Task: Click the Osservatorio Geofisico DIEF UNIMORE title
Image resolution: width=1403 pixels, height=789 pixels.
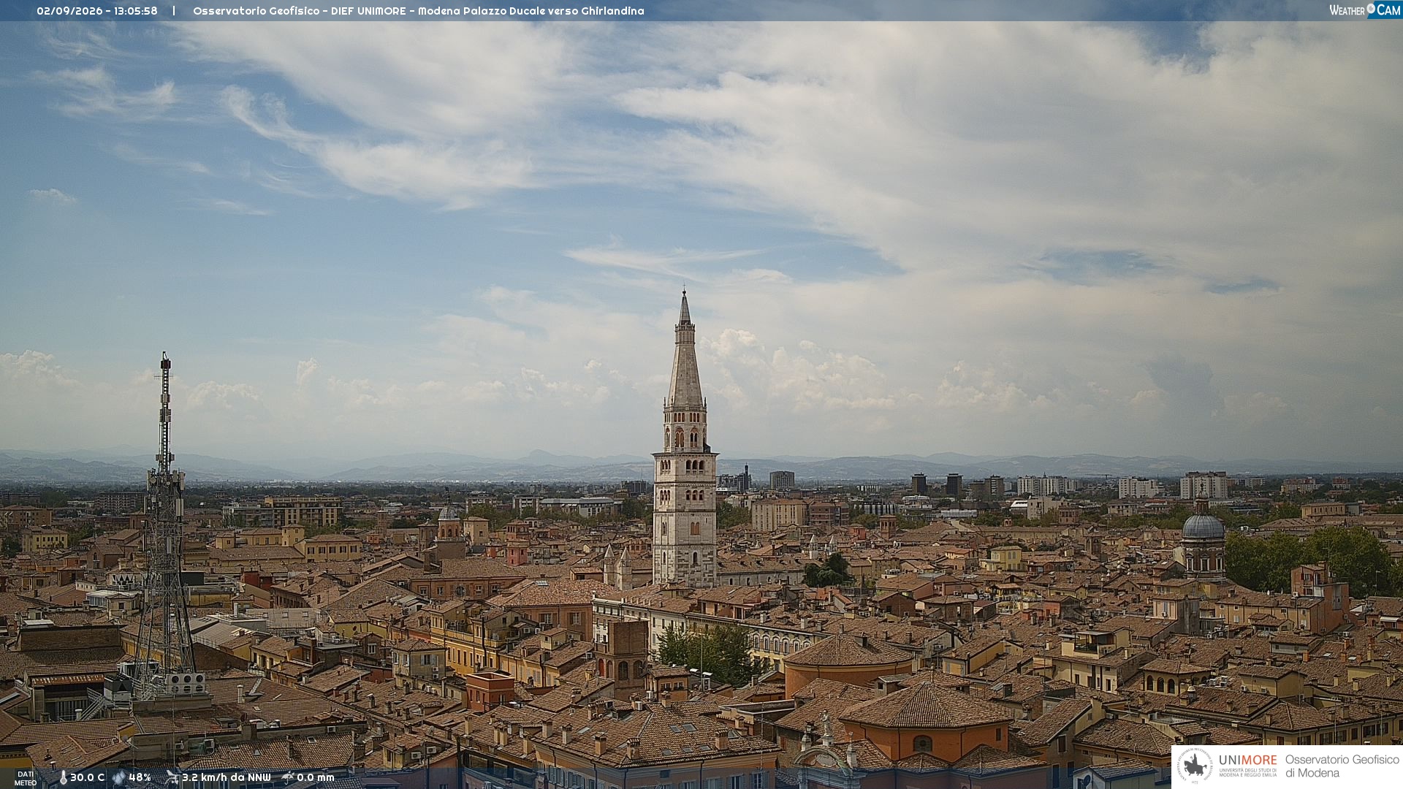Action: coord(418,11)
